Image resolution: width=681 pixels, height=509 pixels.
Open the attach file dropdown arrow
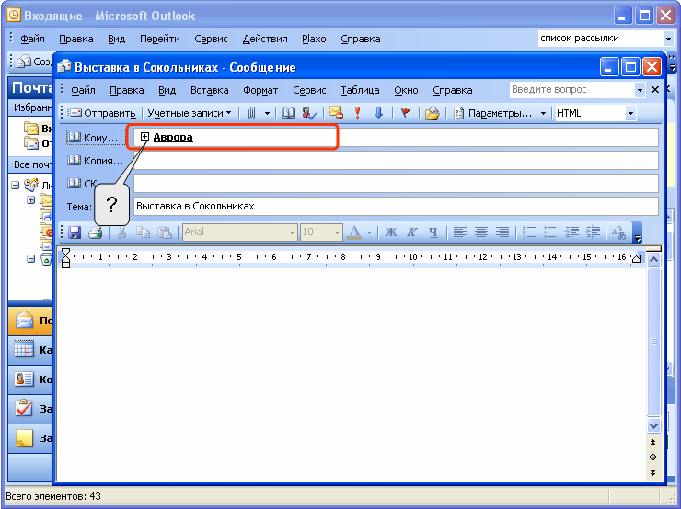pos(267,114)
